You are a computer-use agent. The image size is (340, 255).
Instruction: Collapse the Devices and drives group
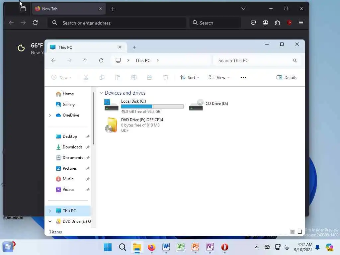point(101,93)
